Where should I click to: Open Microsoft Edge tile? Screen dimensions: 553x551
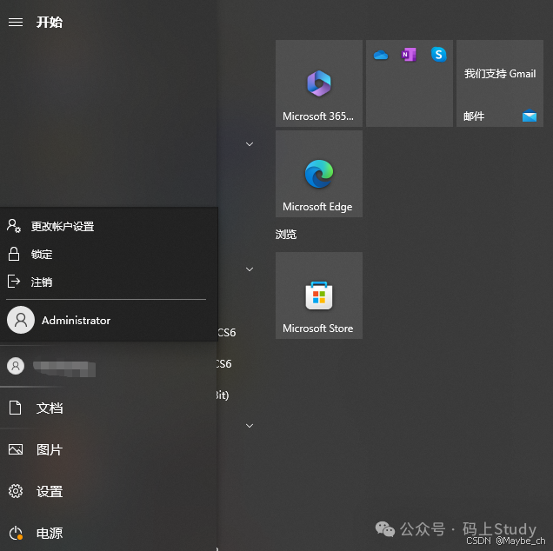[319, 174]
